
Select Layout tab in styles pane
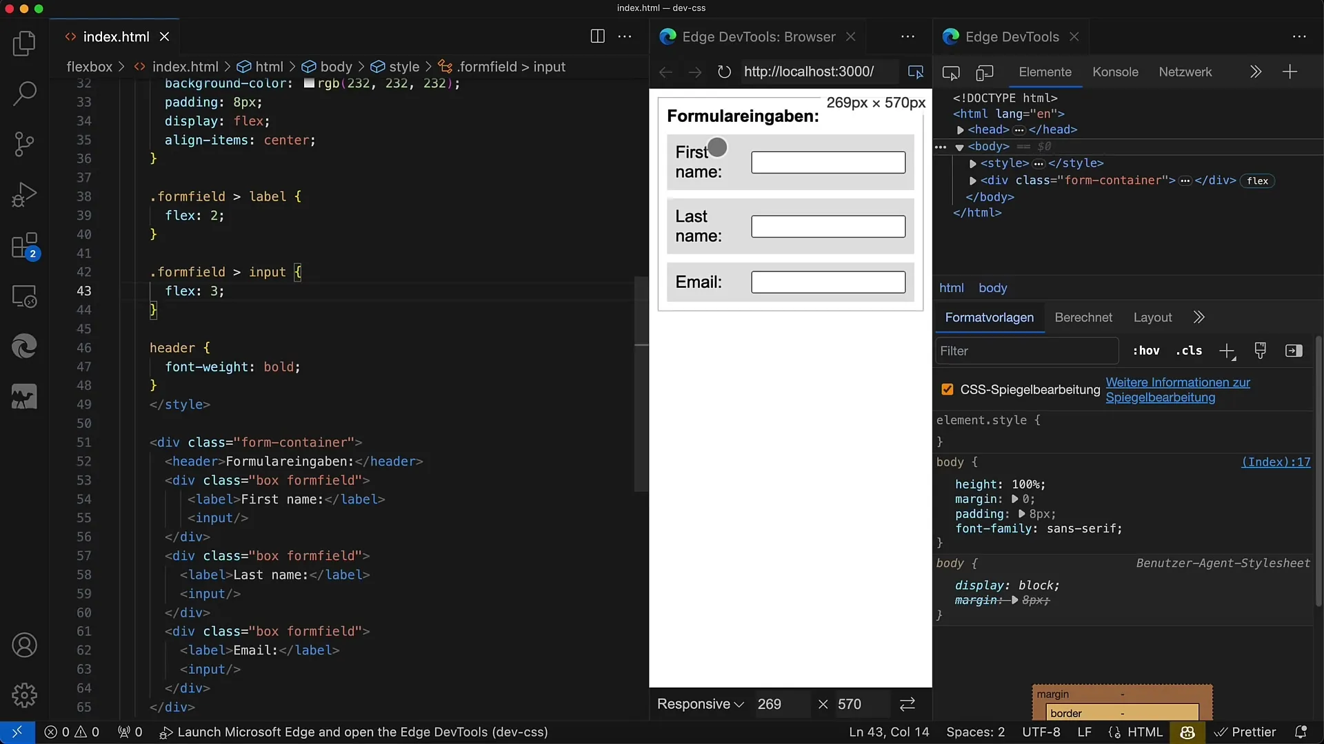1152,317
